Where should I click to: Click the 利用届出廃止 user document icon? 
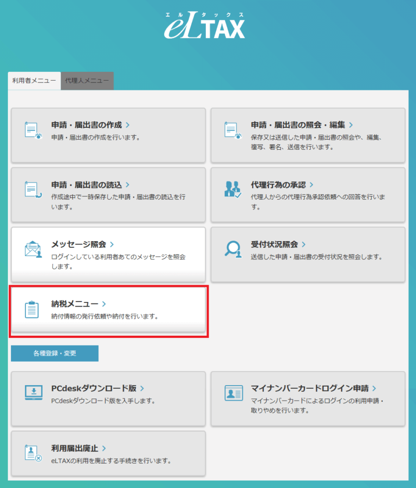pos(33,453)
